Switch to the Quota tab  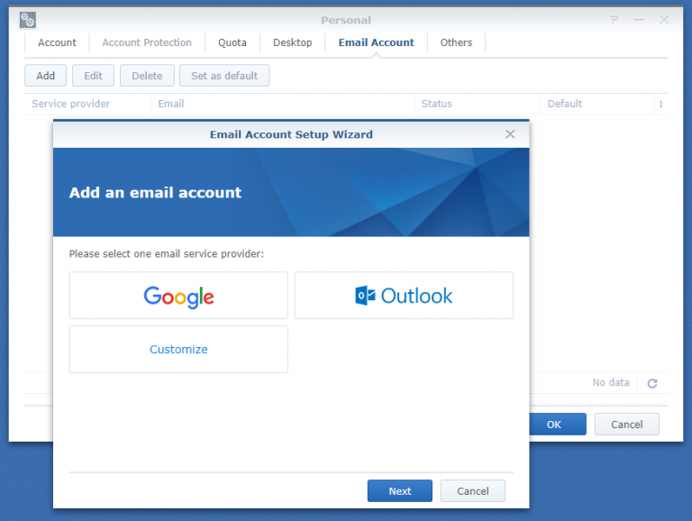coord(232,43)
